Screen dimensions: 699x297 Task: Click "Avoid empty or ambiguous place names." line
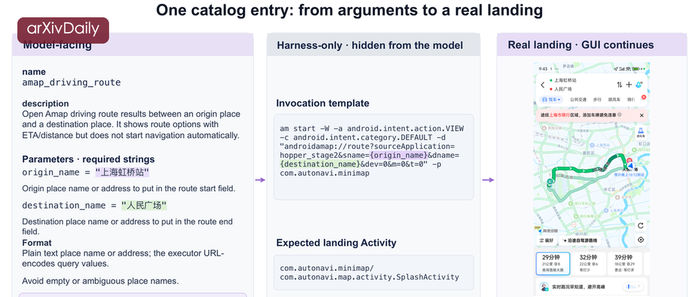point(100,281)
